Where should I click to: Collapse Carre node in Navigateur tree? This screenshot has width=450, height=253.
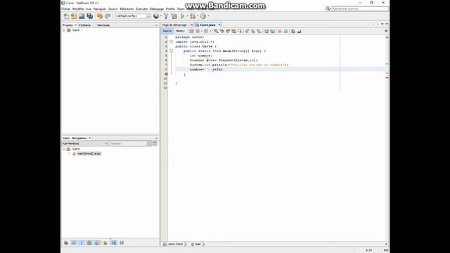pyautogui.click(x=64, y=149)
